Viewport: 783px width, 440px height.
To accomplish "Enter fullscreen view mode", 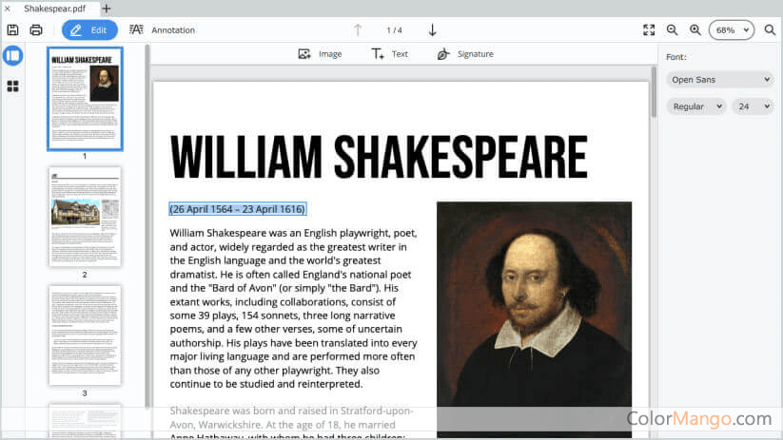I will coord(649,30).
